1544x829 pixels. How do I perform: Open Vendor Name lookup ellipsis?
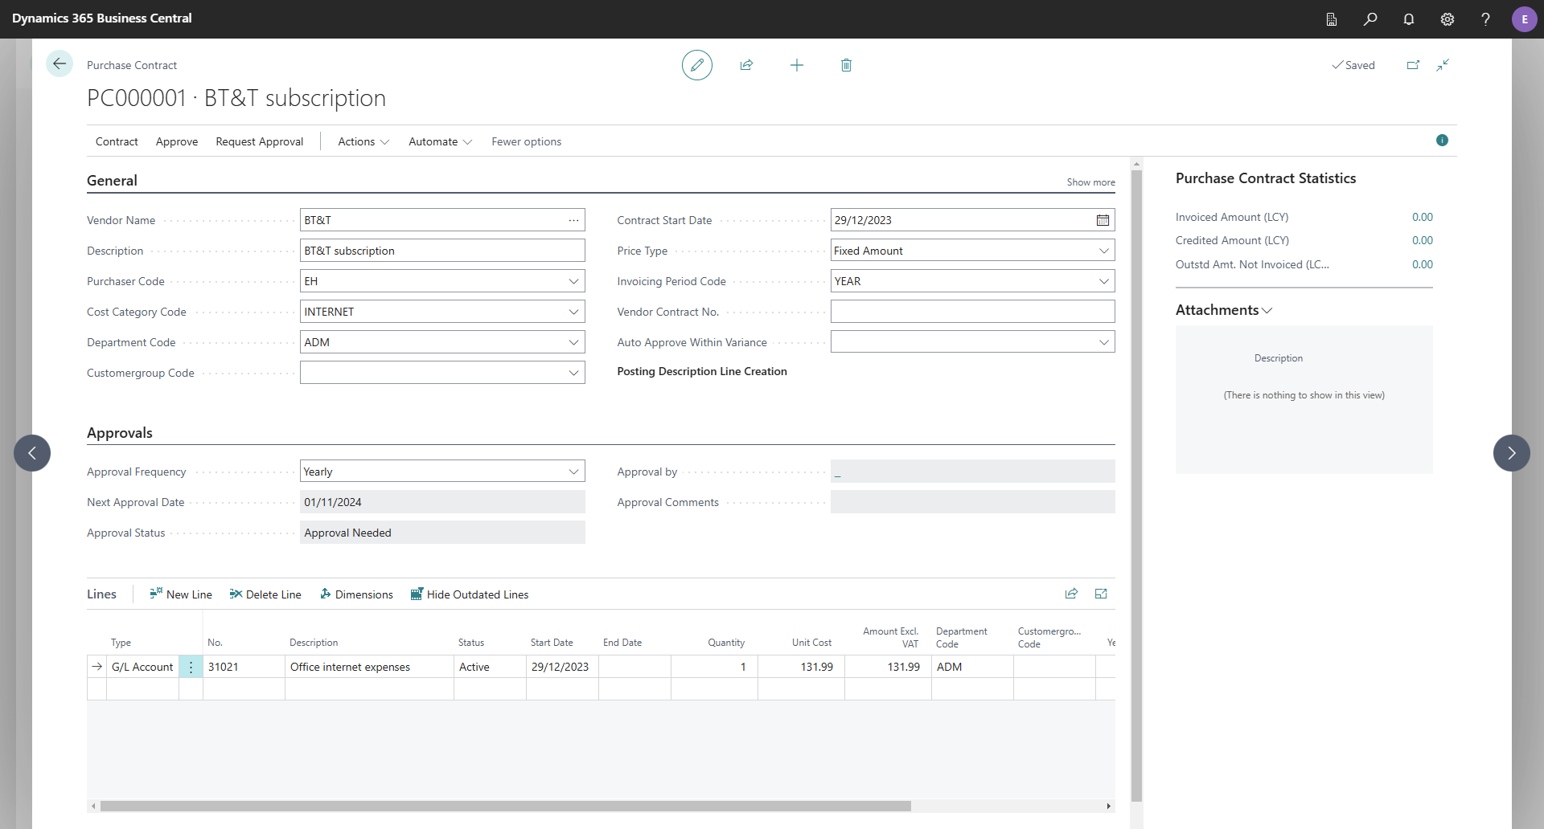[x=573, y=220]
